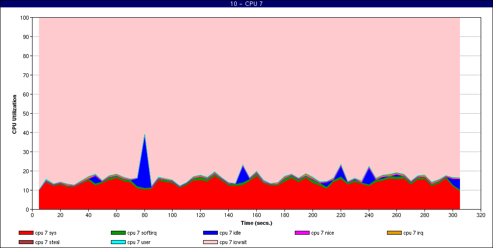The image size is (493, 248).
Task: Select the 'cpu 7 iowait' legend label
Action: [x=233, y=243]
